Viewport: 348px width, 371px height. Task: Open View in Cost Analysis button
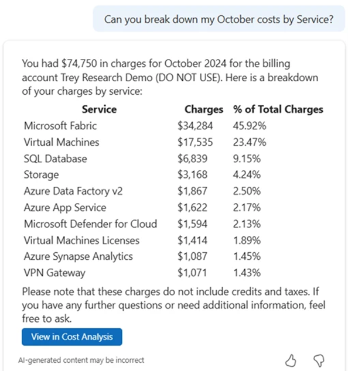[72, 336]
